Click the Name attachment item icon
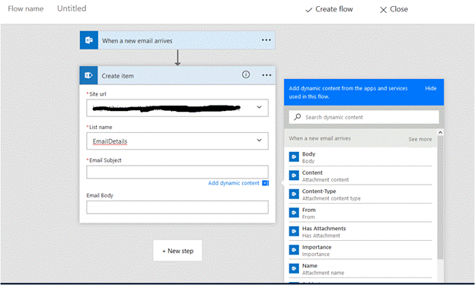The image size is (475, 285). point(294,268)
